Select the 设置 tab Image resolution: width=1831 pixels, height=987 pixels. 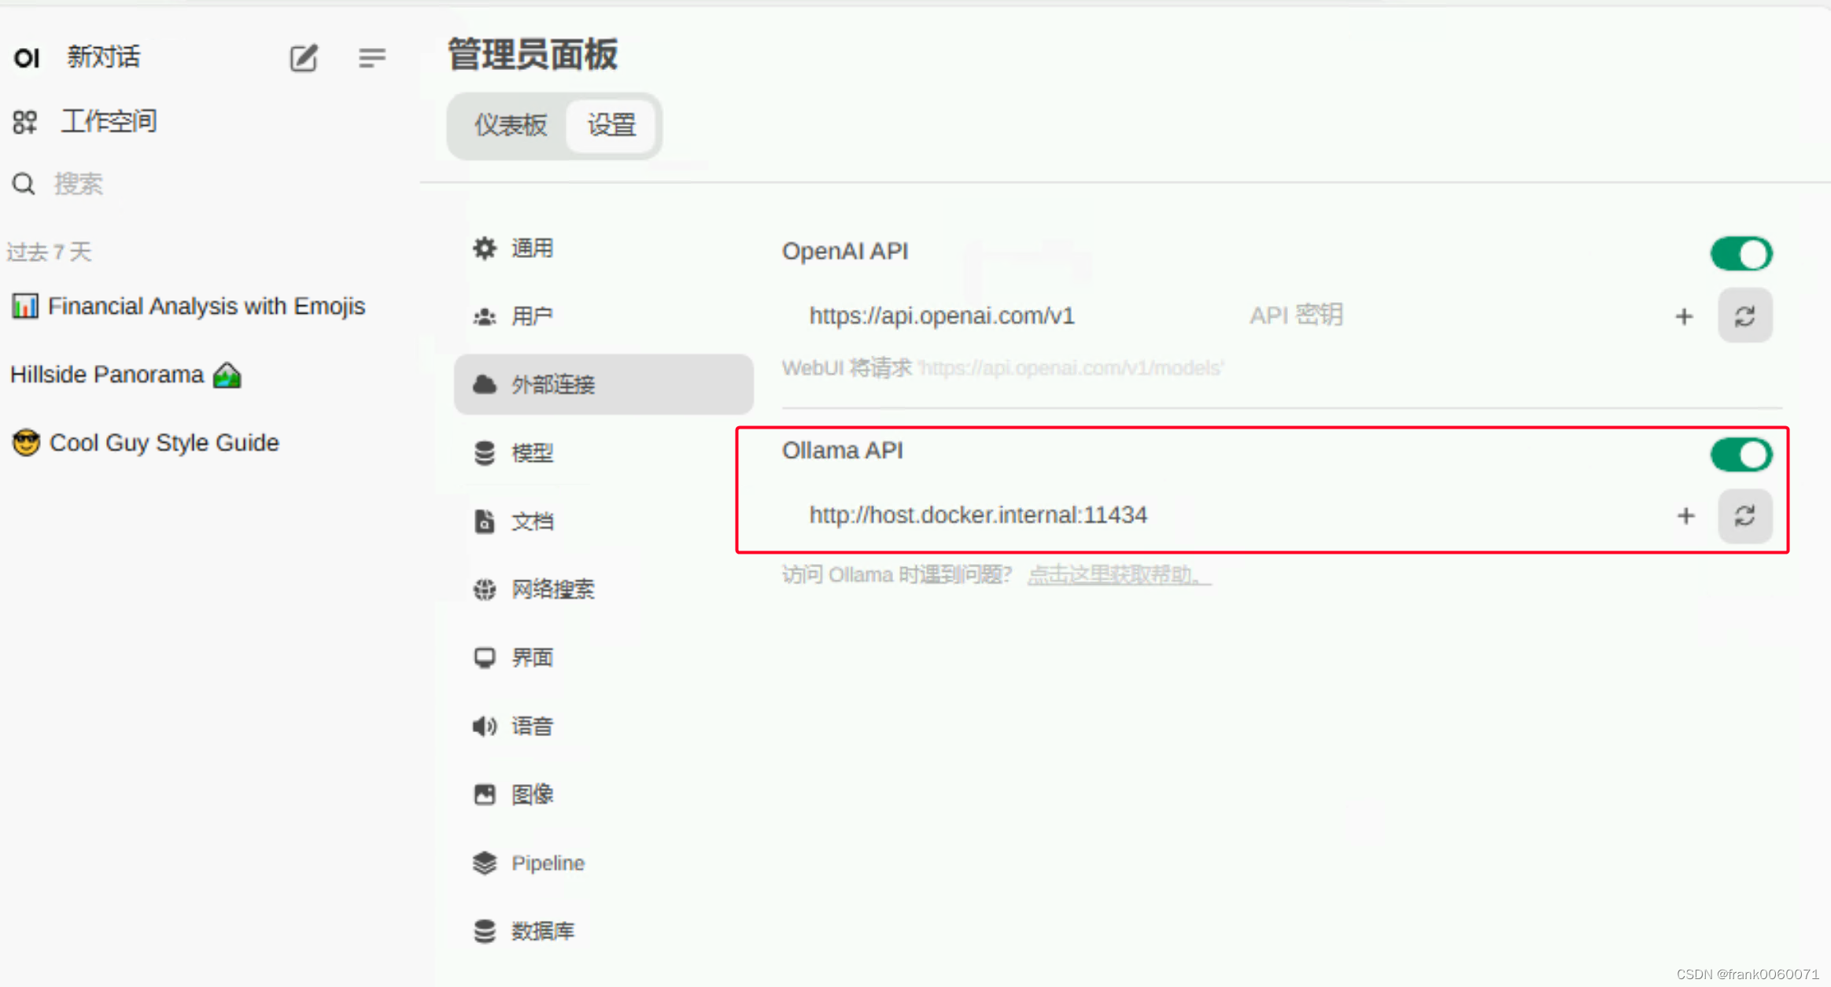[611, 125]
